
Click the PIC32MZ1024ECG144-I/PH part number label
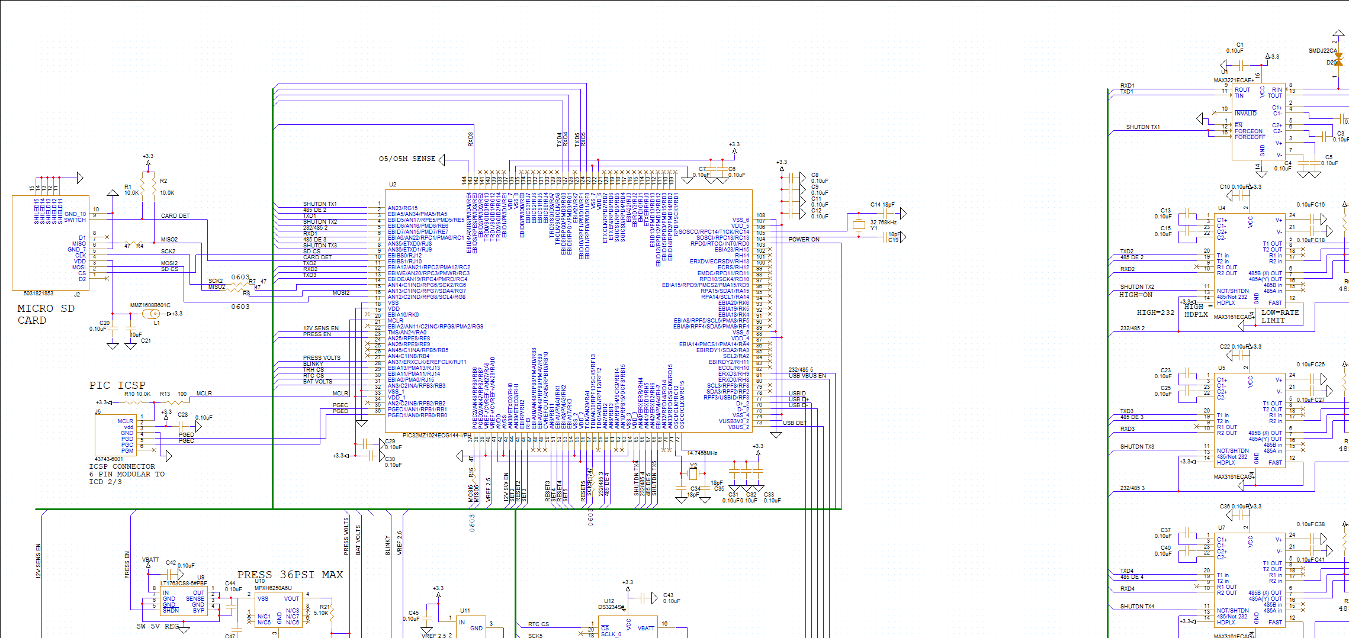[x=437, y=436]
